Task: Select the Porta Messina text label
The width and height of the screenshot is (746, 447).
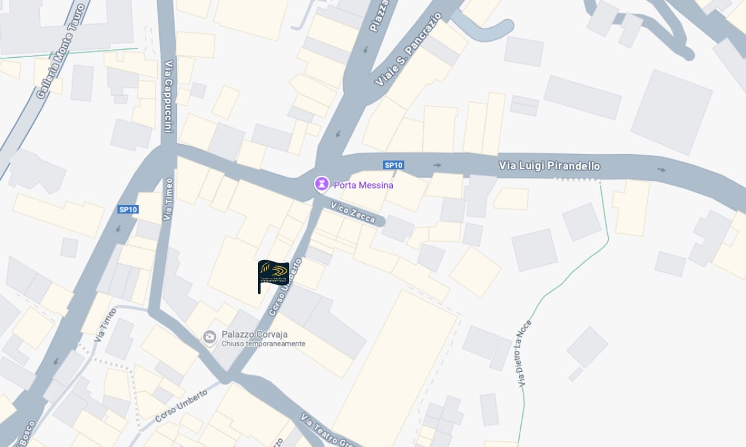Action: [364, 185]
